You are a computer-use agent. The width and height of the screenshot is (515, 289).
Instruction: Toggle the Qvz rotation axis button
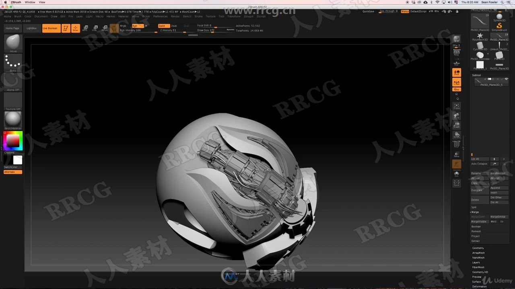457,90
